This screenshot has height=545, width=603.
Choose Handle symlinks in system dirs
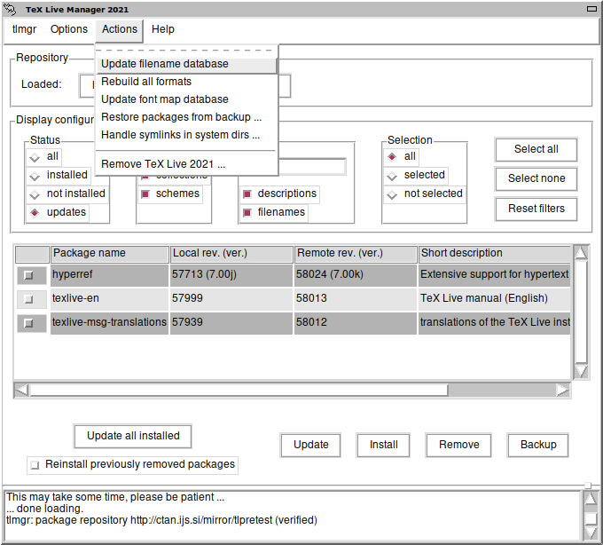click(x=186, y=135)
